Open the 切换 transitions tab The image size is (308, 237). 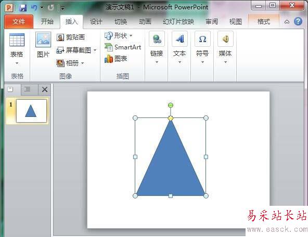tap(121, 22)
